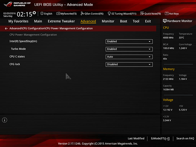Click the memory capacity 16384 MB
The width and height of the screenshot is (196, 147).
(x=168, y=90)
